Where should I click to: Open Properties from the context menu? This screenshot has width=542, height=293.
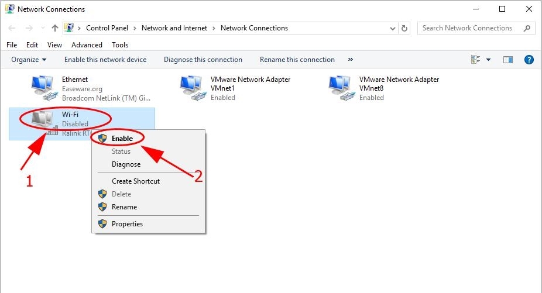pyautogui.click(x=149, y=224)
